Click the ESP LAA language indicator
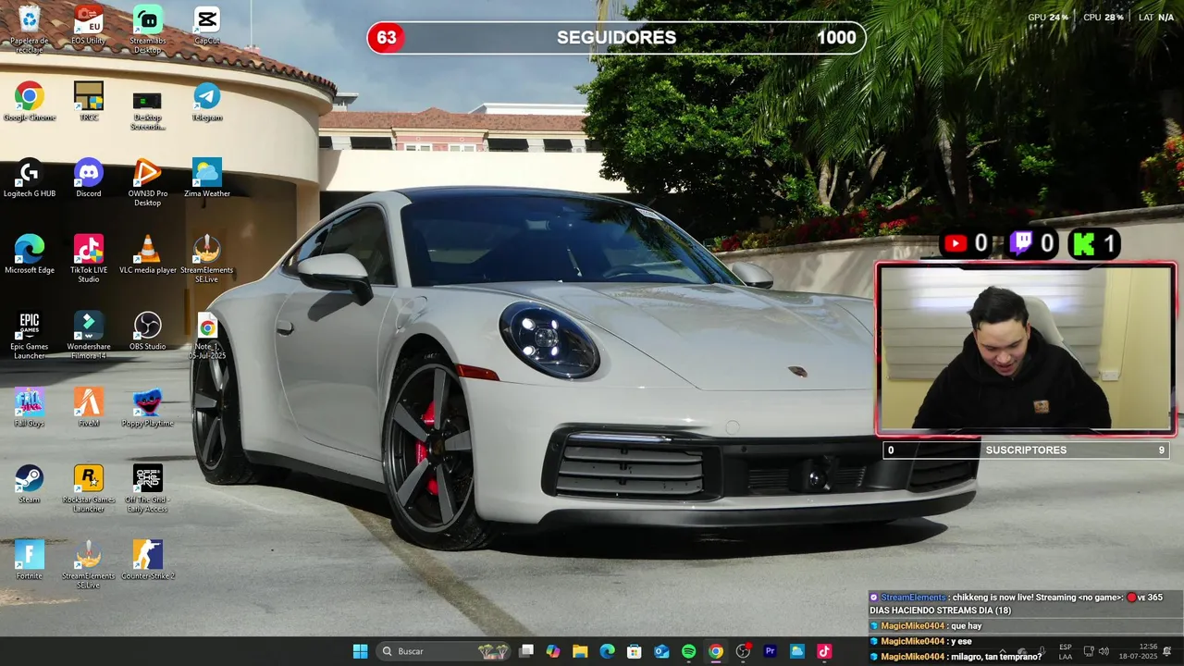The height and width of the screenshot is (666, 1184). click(x=1066, y=651)
